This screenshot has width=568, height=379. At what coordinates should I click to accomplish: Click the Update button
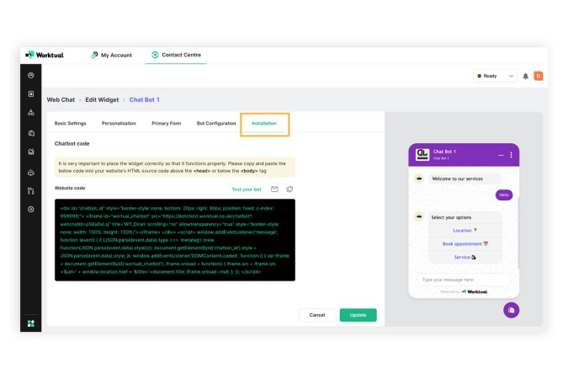358,315
